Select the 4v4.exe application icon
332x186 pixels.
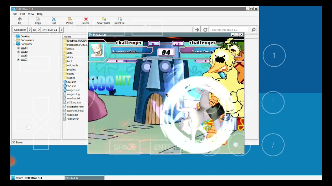[x=65, y=86]
